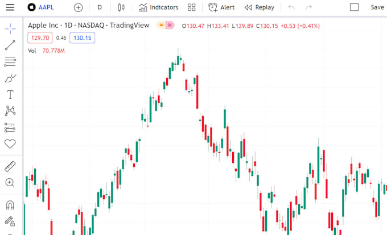The width and height of the screenshot is (387, 235).
Task: Open the Indicators dialog
Action: click(158, 7)
